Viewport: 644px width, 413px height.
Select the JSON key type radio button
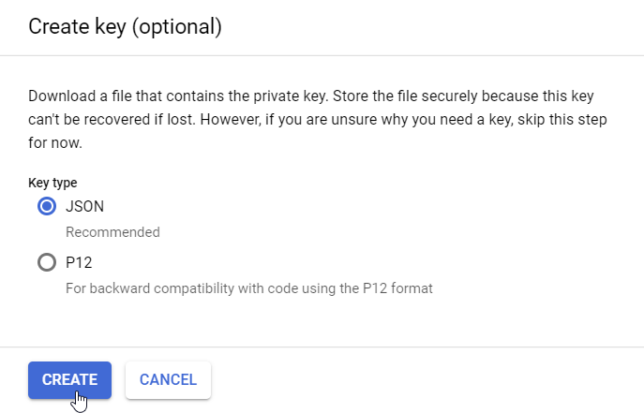coord(46,207)
